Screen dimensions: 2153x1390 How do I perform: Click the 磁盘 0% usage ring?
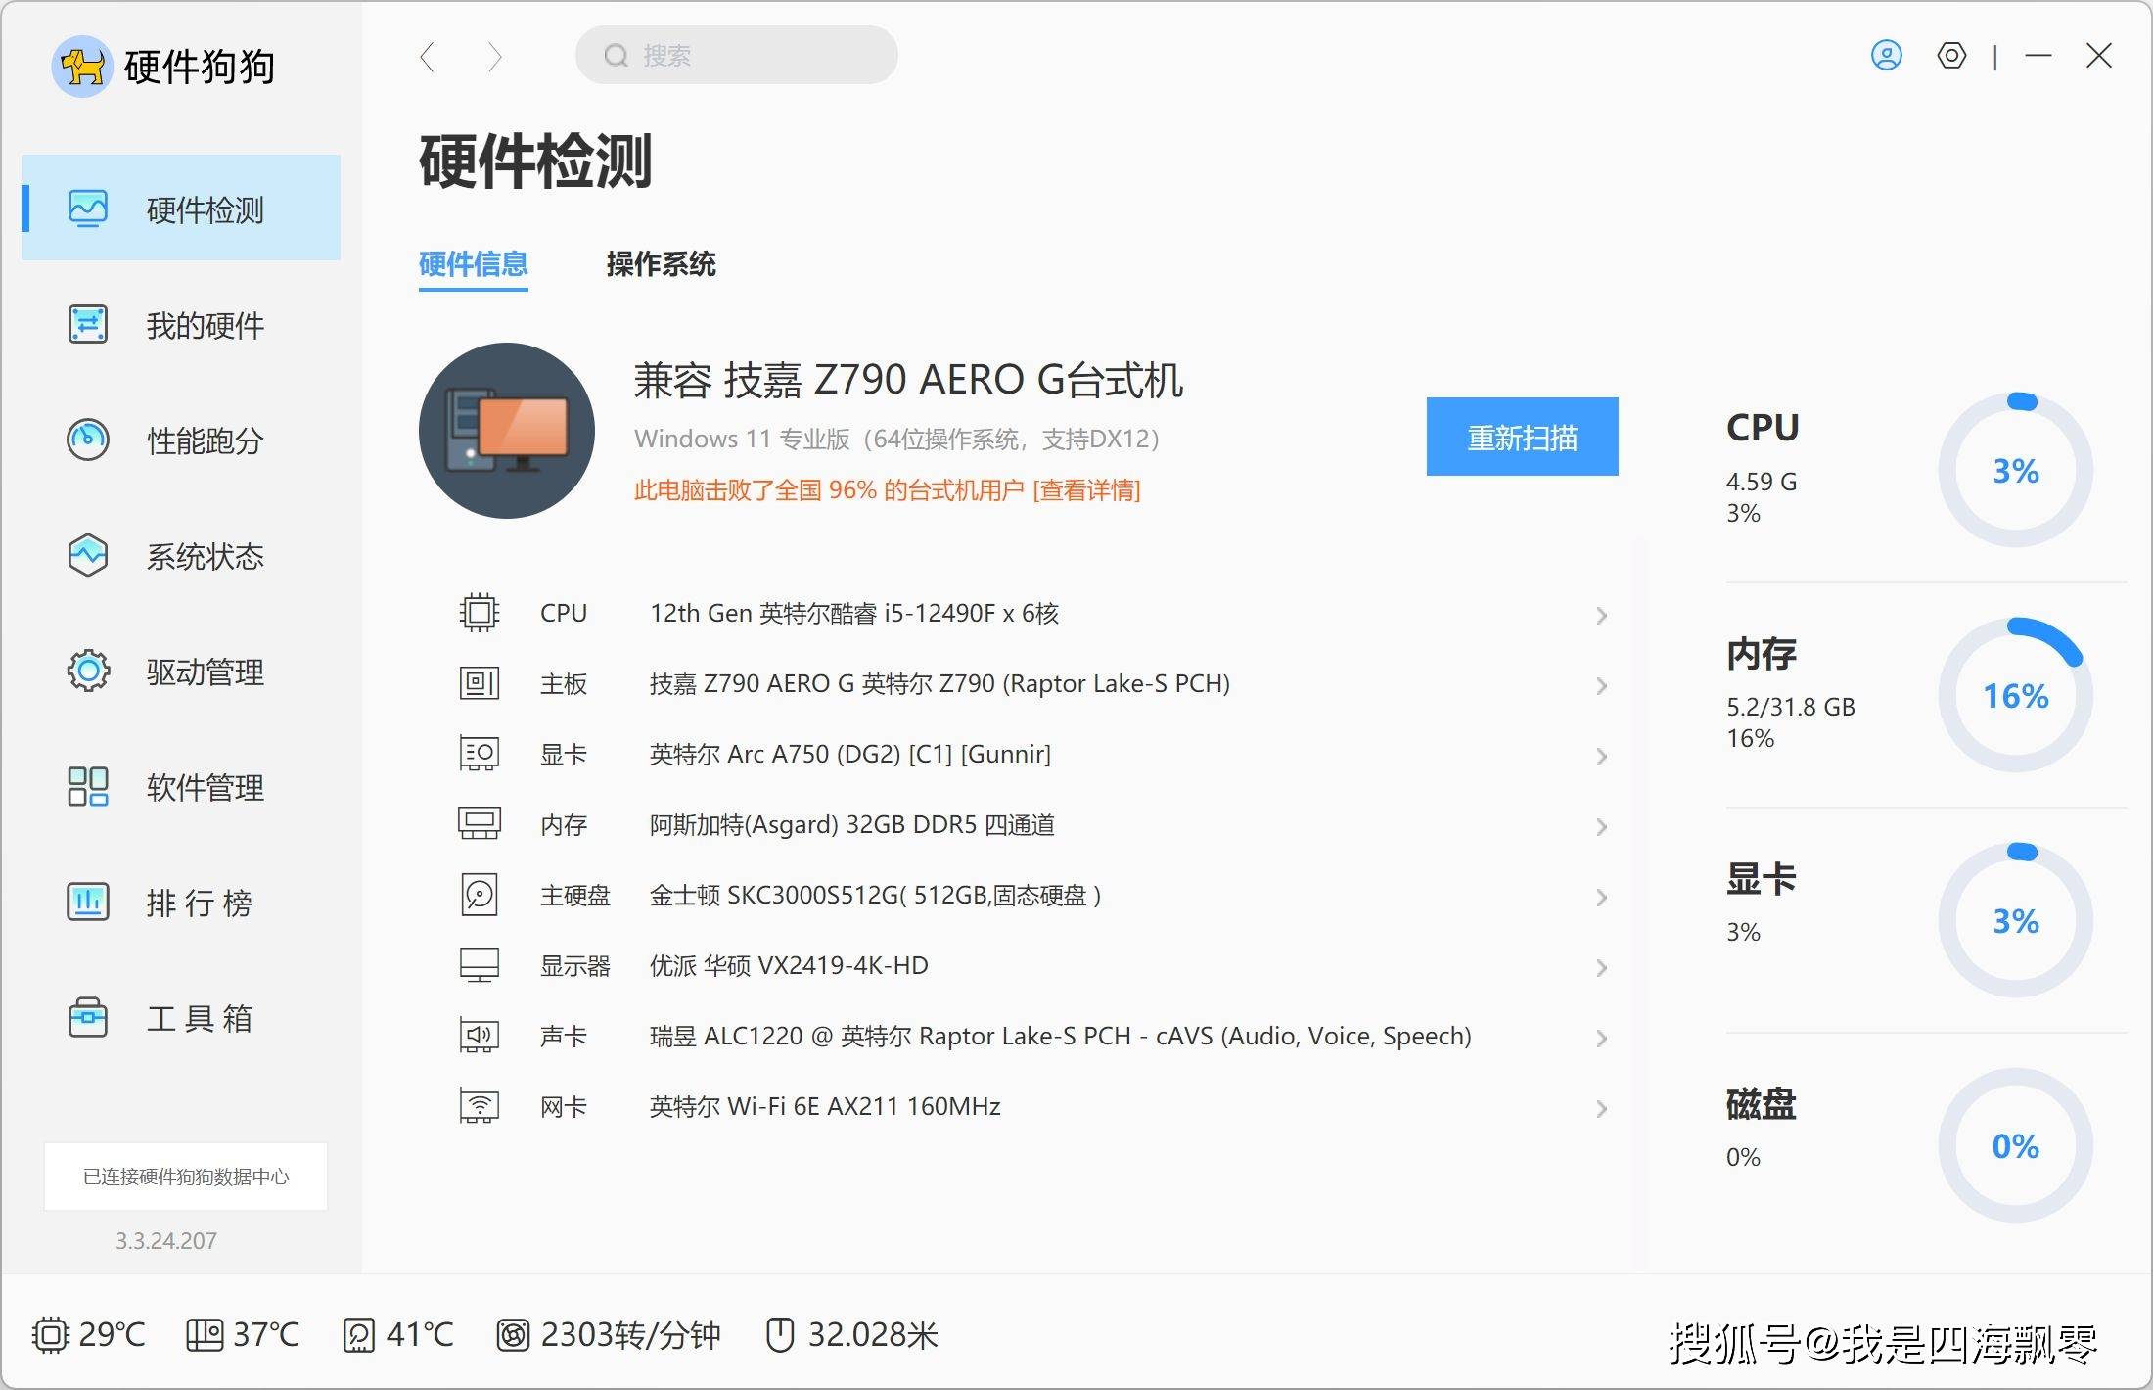pos(2016,1145)
